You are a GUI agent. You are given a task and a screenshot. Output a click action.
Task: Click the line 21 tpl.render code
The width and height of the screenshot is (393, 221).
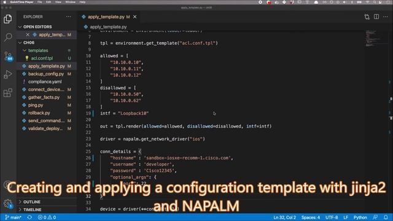coord(185,126)
